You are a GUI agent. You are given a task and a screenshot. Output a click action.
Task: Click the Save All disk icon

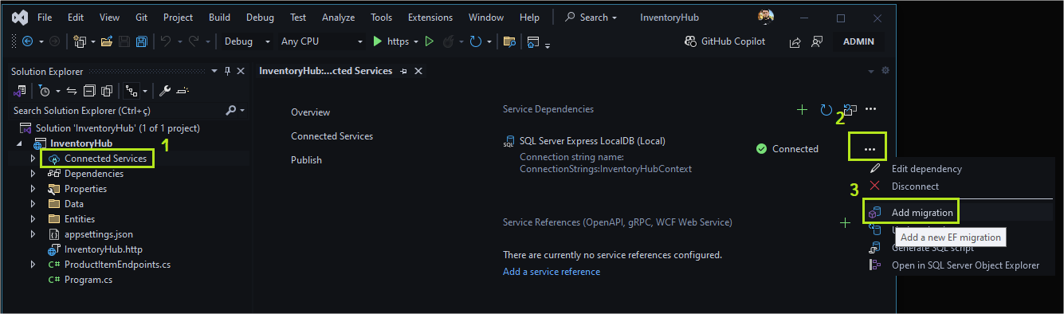pos(141,41)
